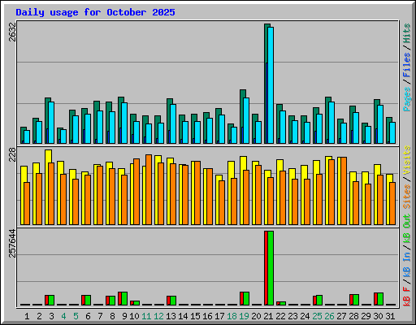This screenshot has width=416, height=325.
Task: Click x-axis day label 28
Action: (353, 316)
